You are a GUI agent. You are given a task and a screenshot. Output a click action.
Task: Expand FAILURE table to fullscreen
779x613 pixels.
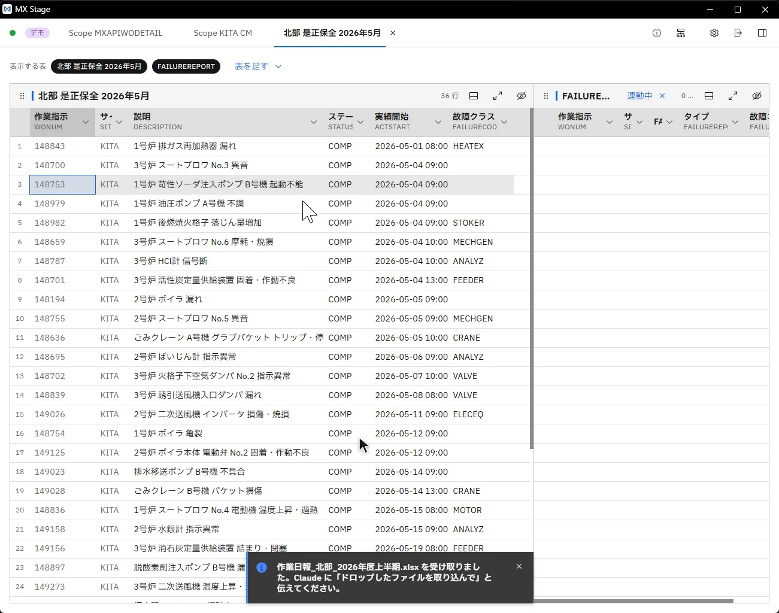pyautogui.click(x=733, y=96)
